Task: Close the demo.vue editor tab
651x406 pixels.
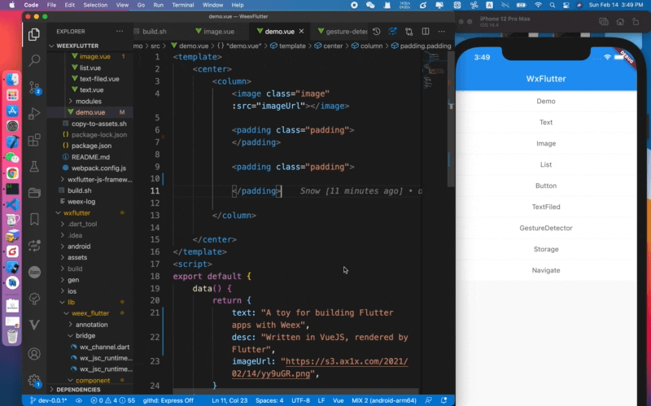Action: coord(301,31)
